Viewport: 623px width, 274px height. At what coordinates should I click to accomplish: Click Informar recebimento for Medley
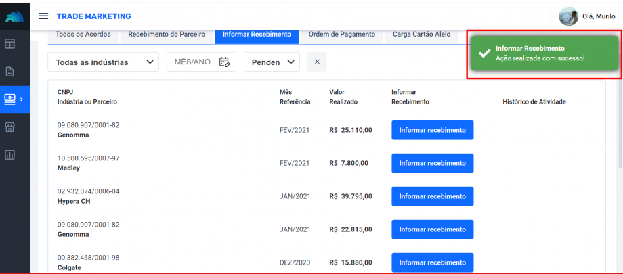(432, 163)
